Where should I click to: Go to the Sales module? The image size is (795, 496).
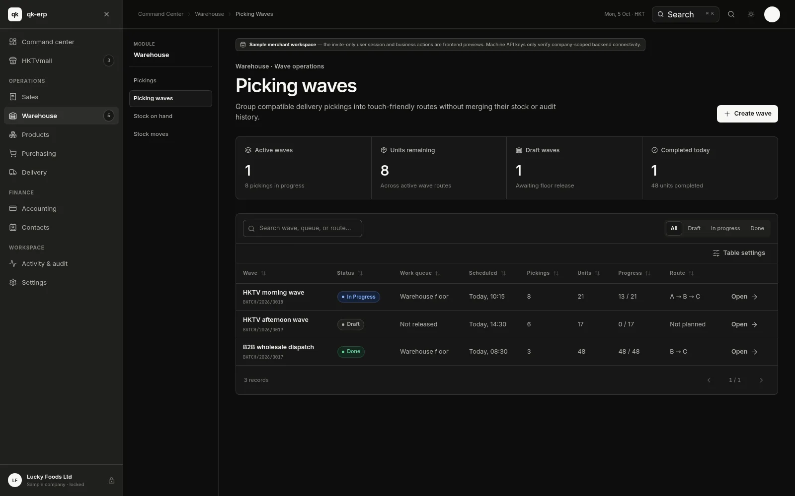(62, 97)
